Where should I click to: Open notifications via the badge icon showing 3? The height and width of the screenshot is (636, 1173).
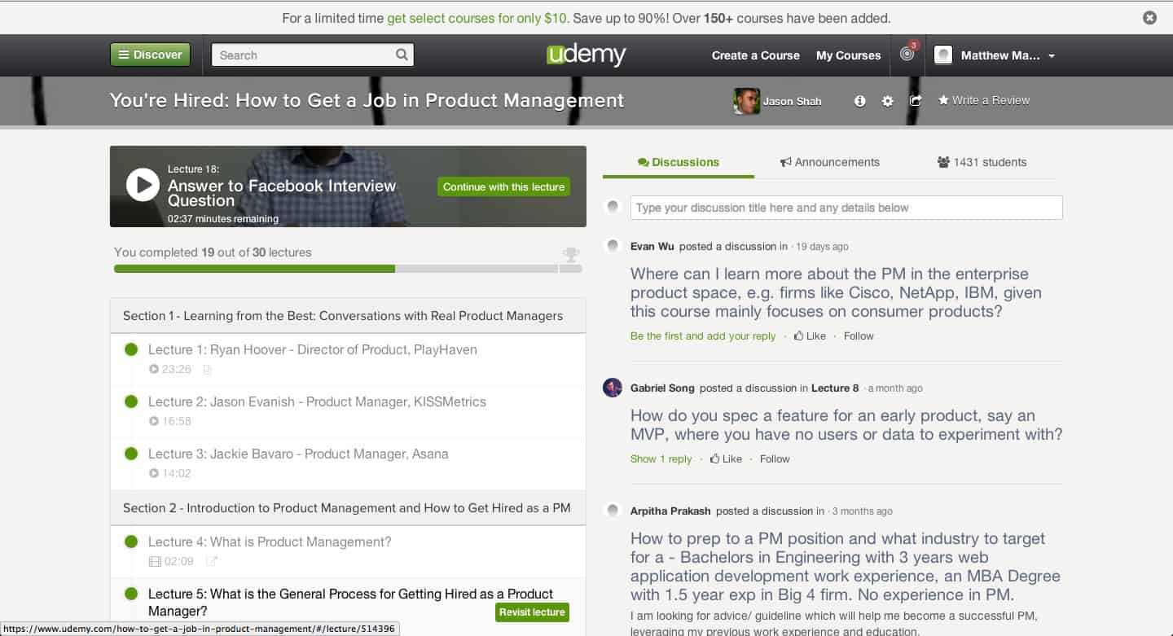coord(907,55)
